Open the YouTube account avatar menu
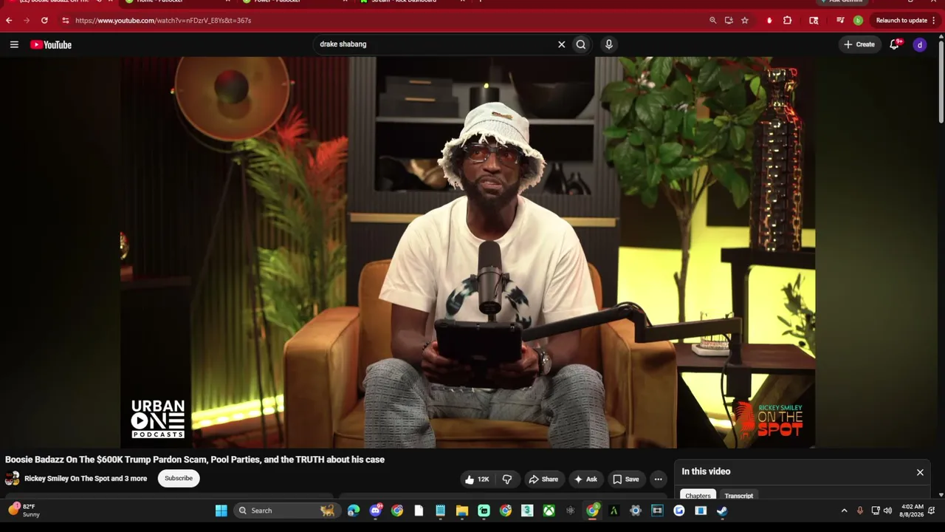Viewport: 945px width, 532px height. click(920, 45)
